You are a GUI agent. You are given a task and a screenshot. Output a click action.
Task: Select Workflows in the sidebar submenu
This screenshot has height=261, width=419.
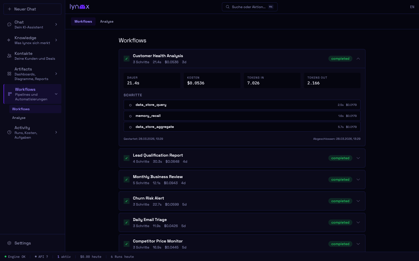coord(21,109)
